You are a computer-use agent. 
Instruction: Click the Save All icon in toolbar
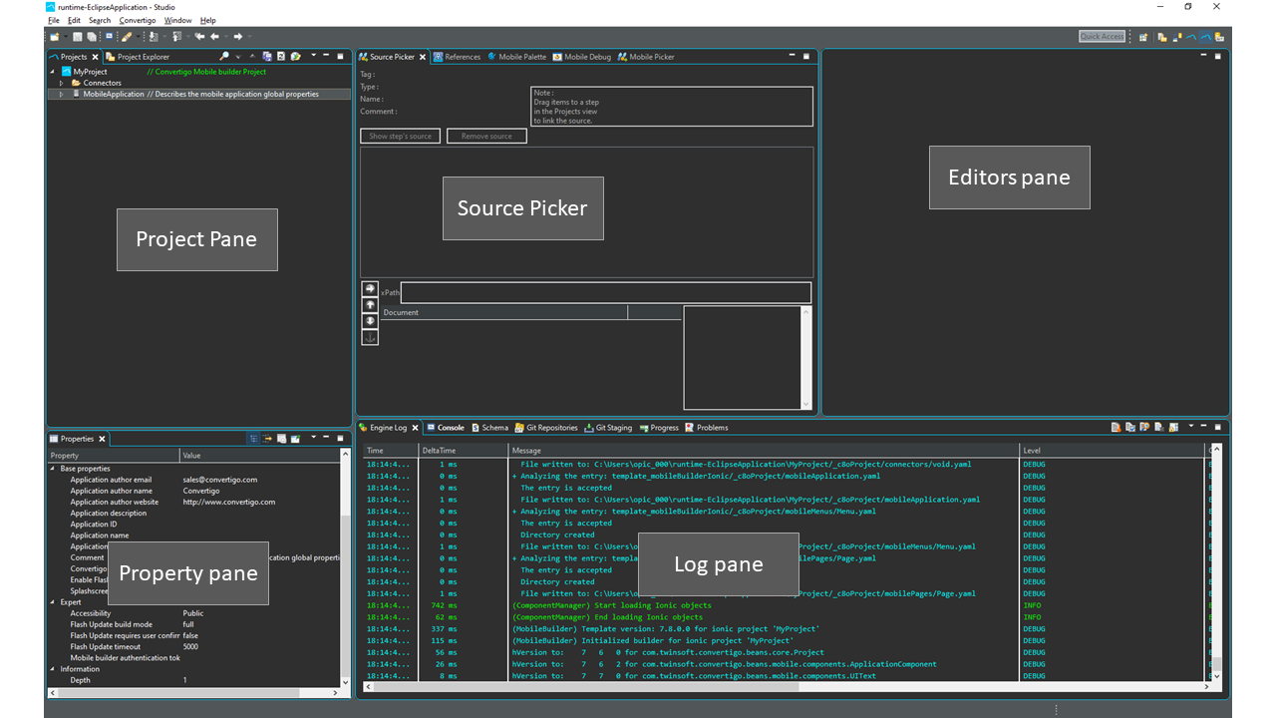pos(91,37)
